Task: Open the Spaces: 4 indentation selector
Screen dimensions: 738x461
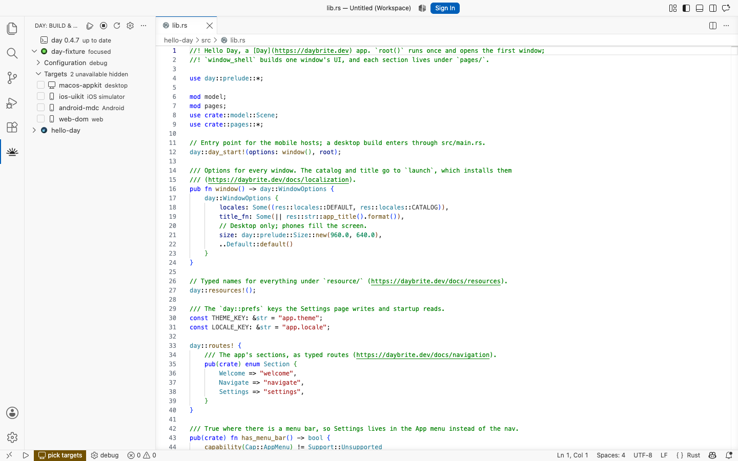Action: click(x=611, y=455)
